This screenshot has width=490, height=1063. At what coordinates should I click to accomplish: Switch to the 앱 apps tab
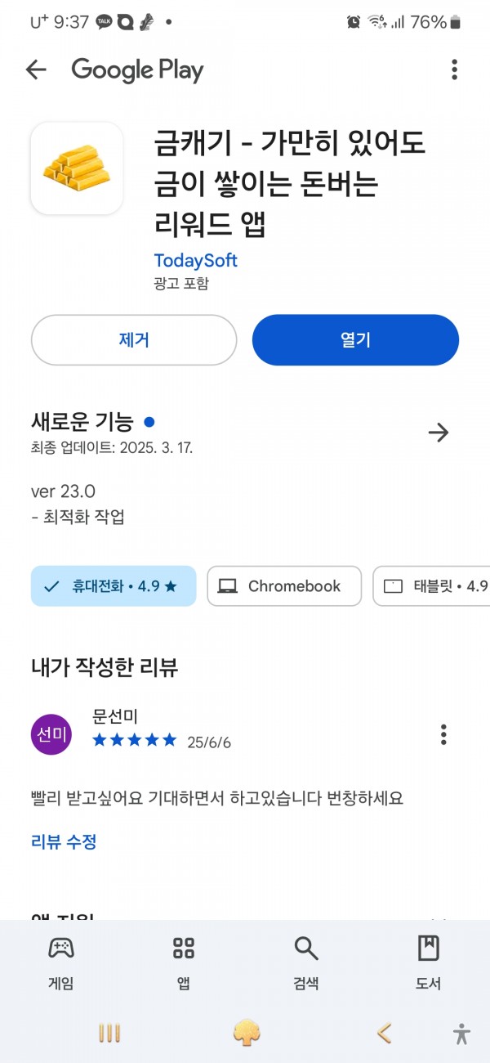[184, 963]
